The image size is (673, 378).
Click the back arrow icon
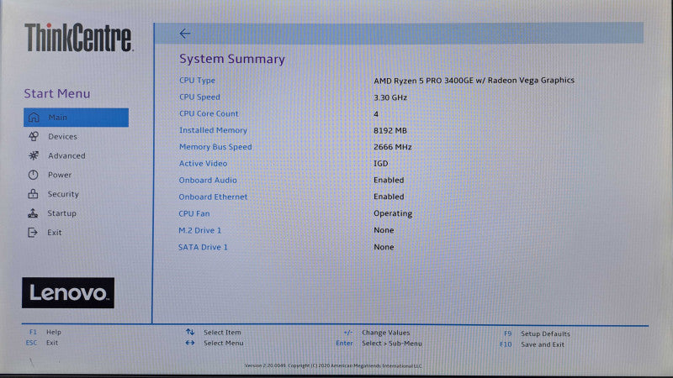(x=185, y=34)
